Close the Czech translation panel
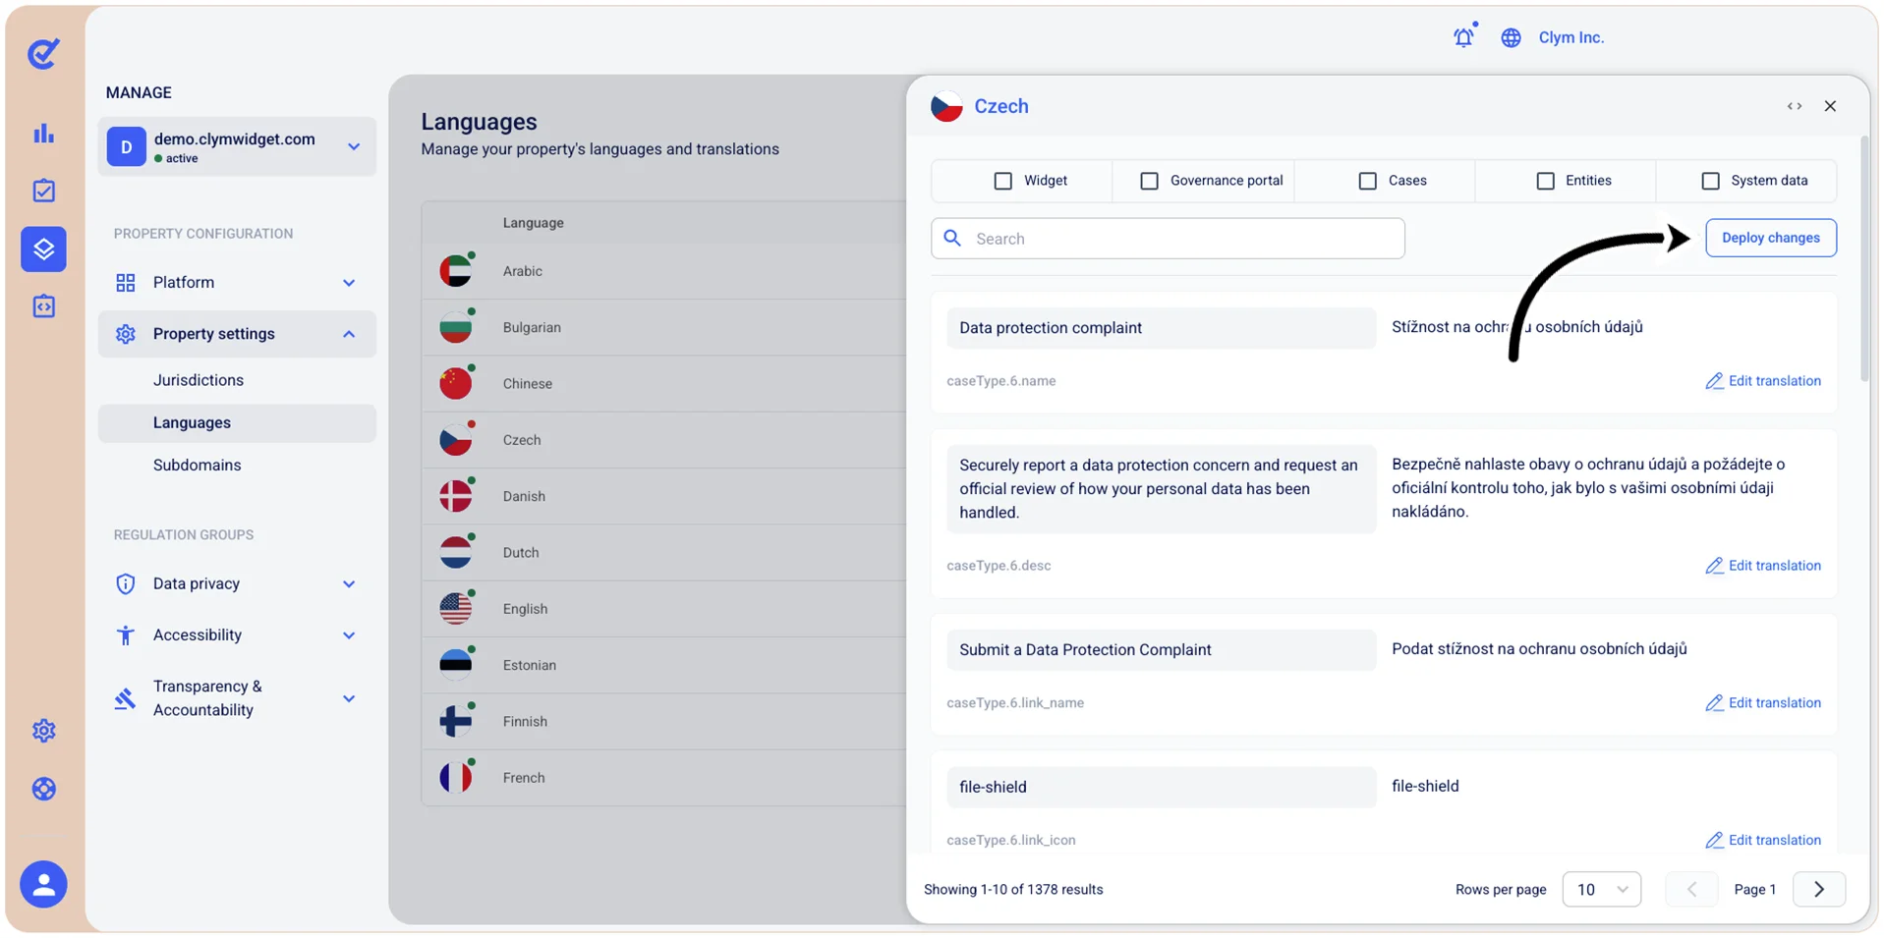Image resolution: width=1884 pixels, height=938 pixels. pyautogui.click(x=1830, y=106)
